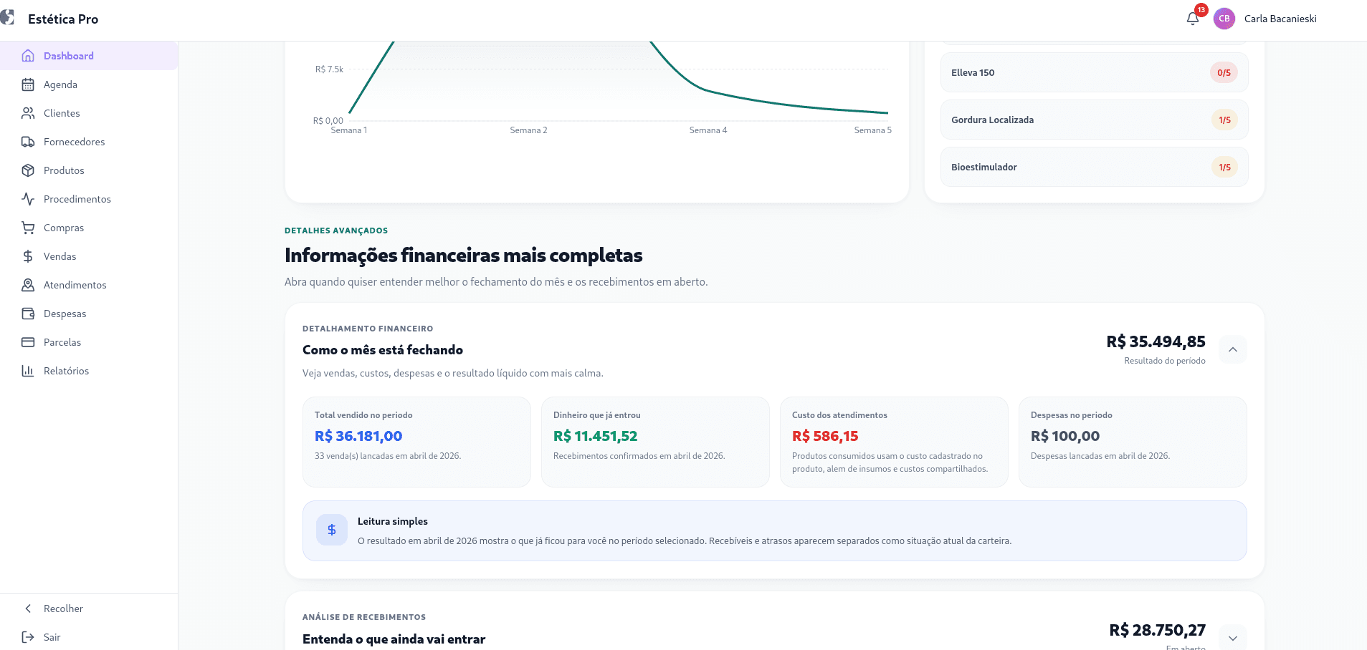This screenshot has height=650, width=1367.
Task: Click the Semana 4 axis label
Action: pyautogui.click(x=708, y=130)
